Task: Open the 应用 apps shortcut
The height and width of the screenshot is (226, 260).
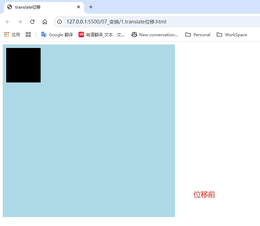Action: 12,35
